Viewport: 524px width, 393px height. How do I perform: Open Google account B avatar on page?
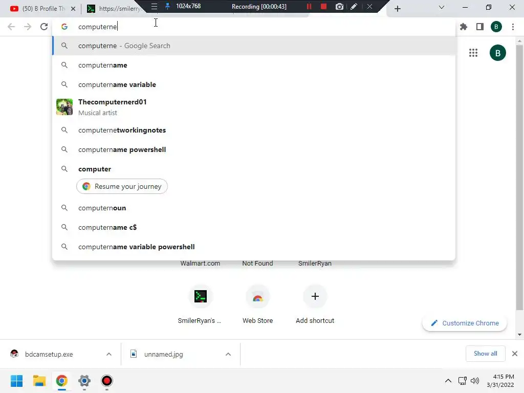click(497, 53)
